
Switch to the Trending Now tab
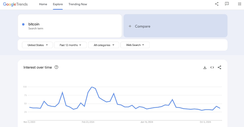pos(78,4)
